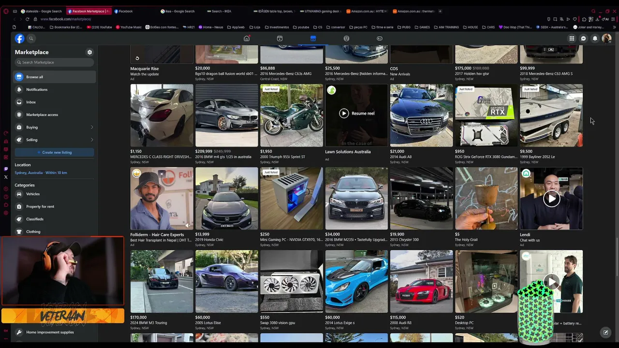This screenshot has width=619, height=348.
Task: Open the 2014 Audi A8 listing photo
Action: pyautogui.click(x=421, y=116)
